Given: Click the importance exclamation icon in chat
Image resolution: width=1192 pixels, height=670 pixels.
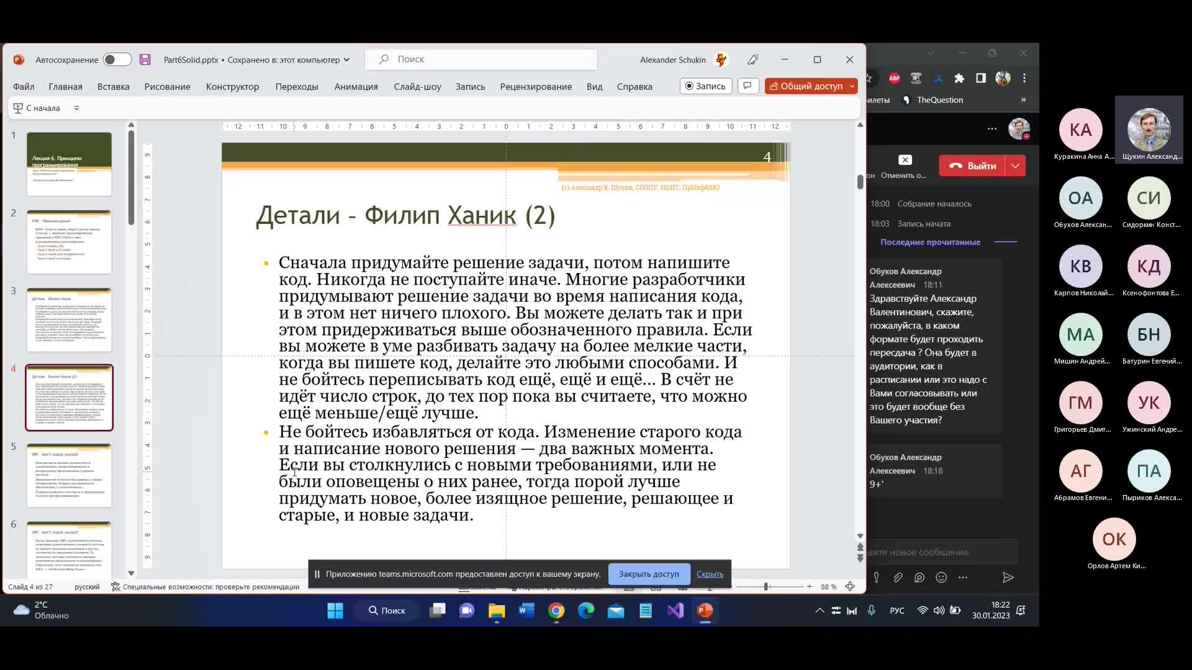Looking at the screenshot, I should click(876, 578).
